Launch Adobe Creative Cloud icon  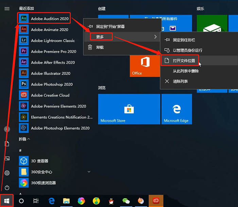click(x=24, y=95)
